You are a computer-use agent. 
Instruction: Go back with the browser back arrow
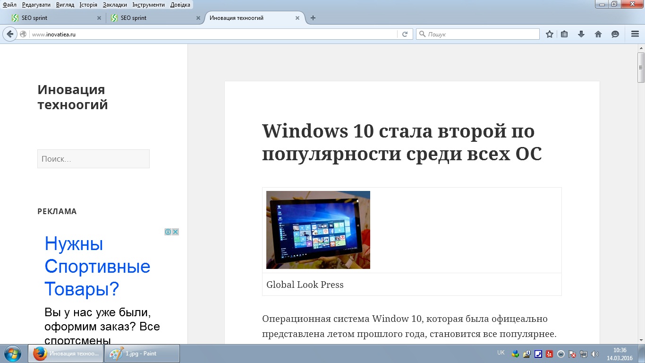[x=10, y=34]
